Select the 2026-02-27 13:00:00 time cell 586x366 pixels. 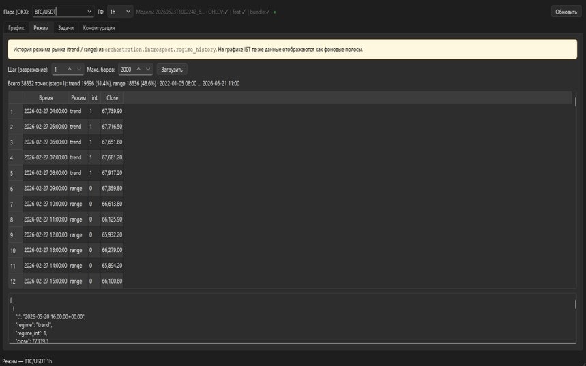(46, 250)
